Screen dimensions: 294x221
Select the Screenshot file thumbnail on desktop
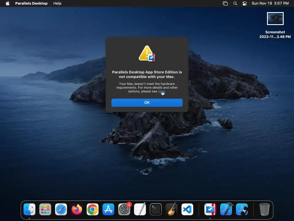(x=275, y=18)
